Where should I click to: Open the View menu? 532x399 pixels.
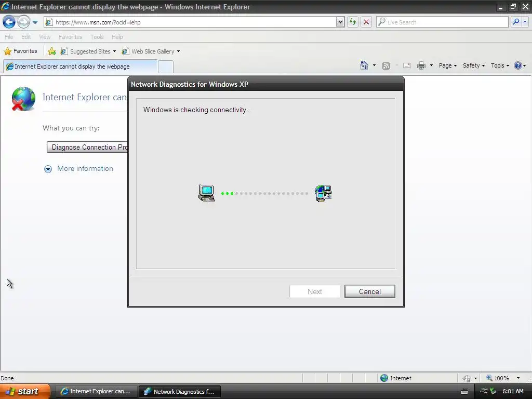[45, 37]
